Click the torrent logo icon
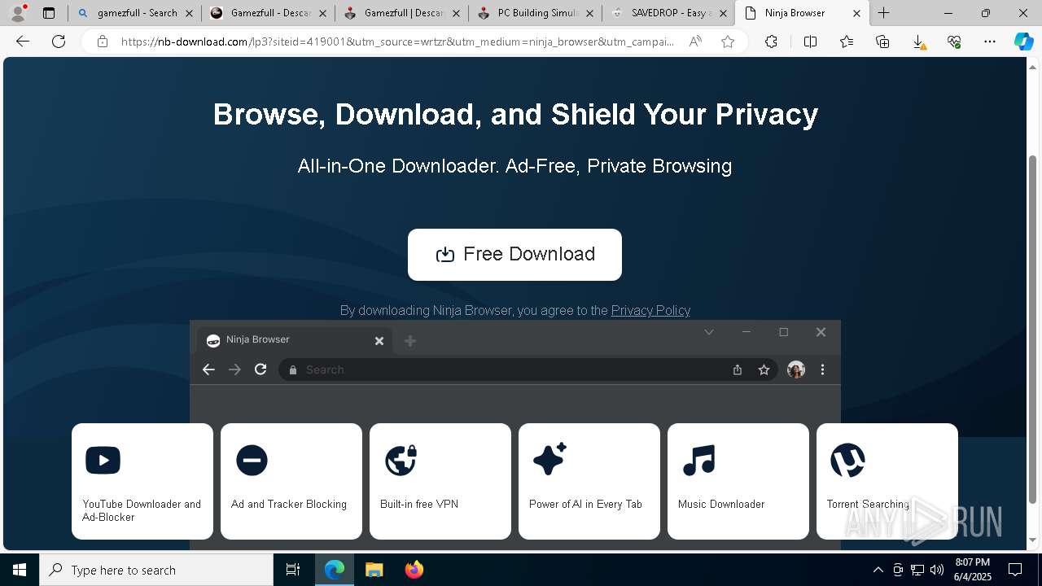 point(847,460)
